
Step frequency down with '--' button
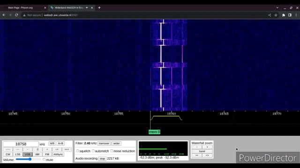(x=18, y=149)
